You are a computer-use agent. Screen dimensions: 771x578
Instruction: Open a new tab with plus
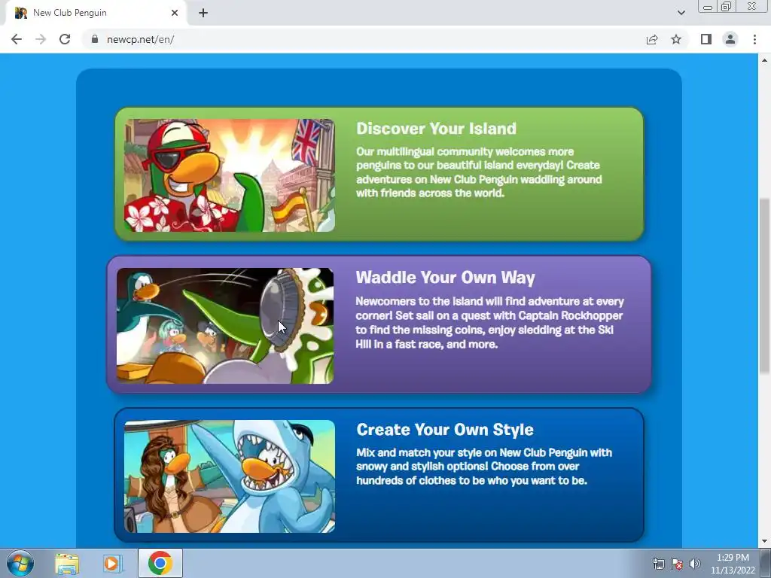pos(203,13)
